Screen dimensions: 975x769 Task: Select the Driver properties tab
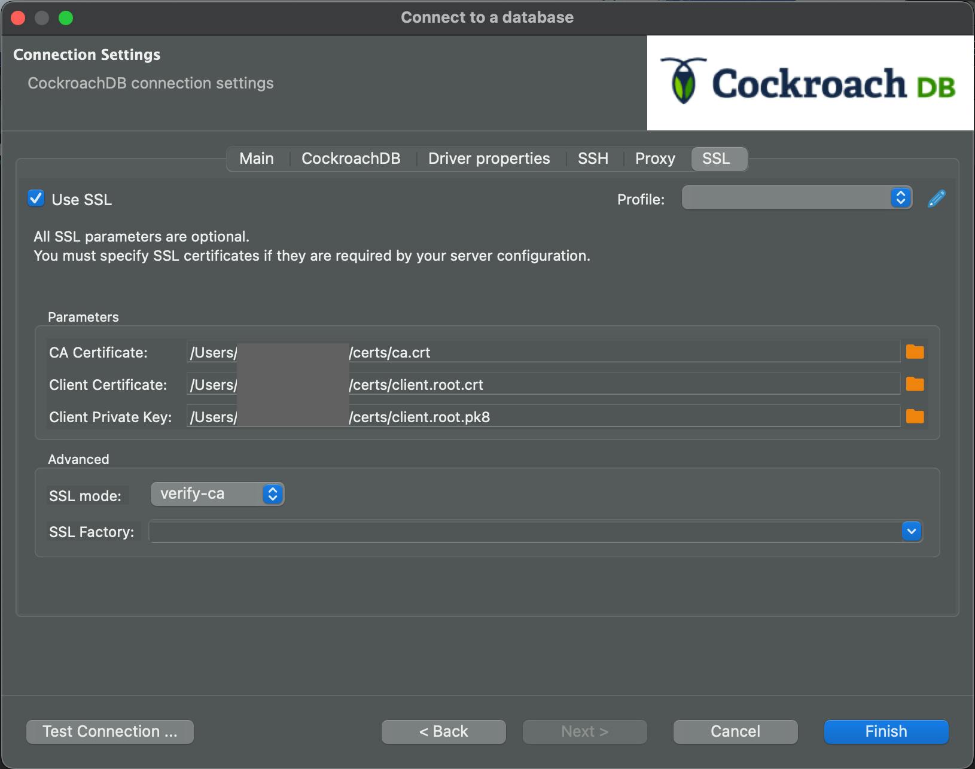click(x=489, y=158)
